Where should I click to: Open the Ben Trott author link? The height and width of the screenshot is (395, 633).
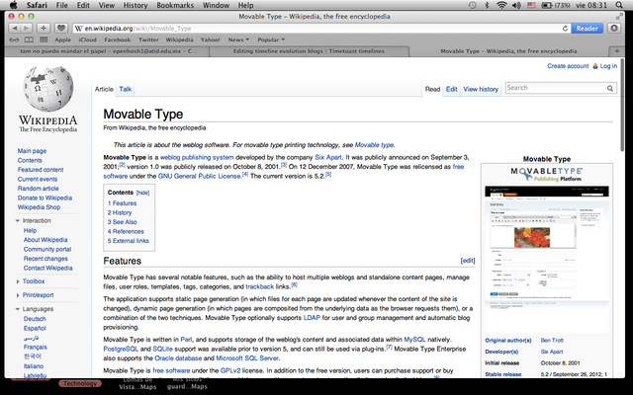click(552, 341)
